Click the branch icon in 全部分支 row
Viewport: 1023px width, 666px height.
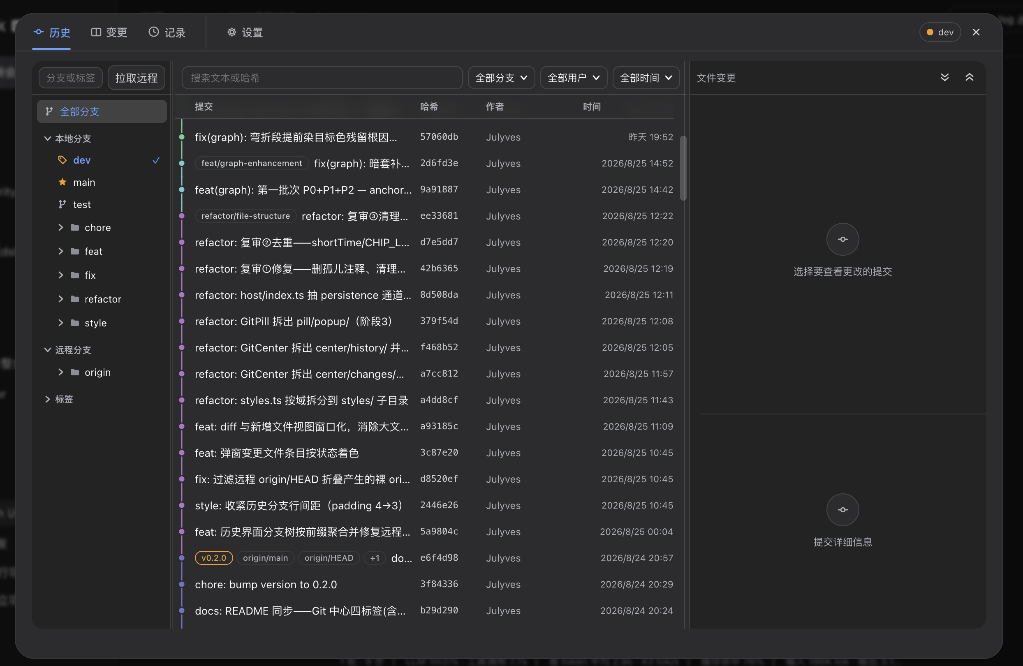tap(49, 112)
